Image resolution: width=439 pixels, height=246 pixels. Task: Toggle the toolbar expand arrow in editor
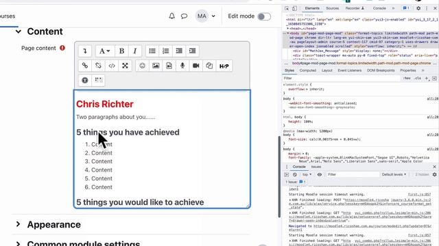coord(85,51)
